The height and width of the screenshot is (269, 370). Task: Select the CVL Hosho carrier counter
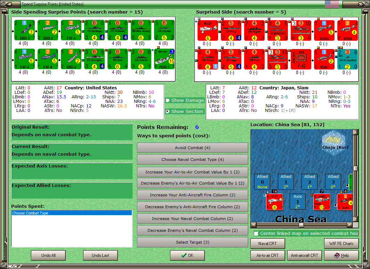point(208,59)
